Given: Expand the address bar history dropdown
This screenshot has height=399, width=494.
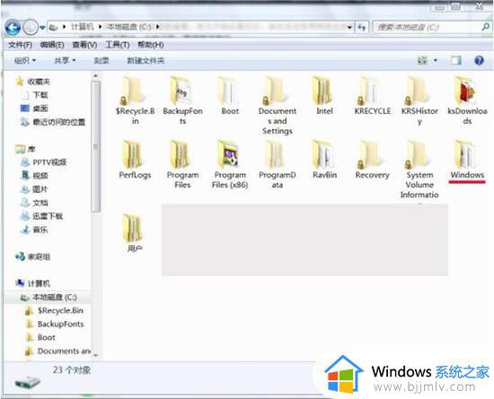Looking at the screenshot, I should (349, 28).
